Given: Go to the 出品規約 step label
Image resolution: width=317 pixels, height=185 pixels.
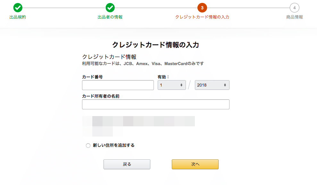Looking at the screenshot, I should 18,17.
